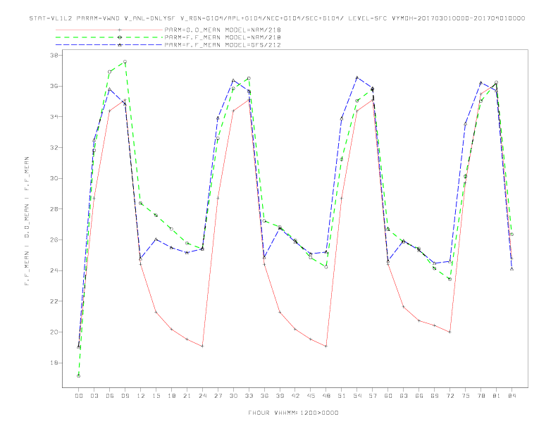Click the blue dashed line sample in legend

pos(109,45)
